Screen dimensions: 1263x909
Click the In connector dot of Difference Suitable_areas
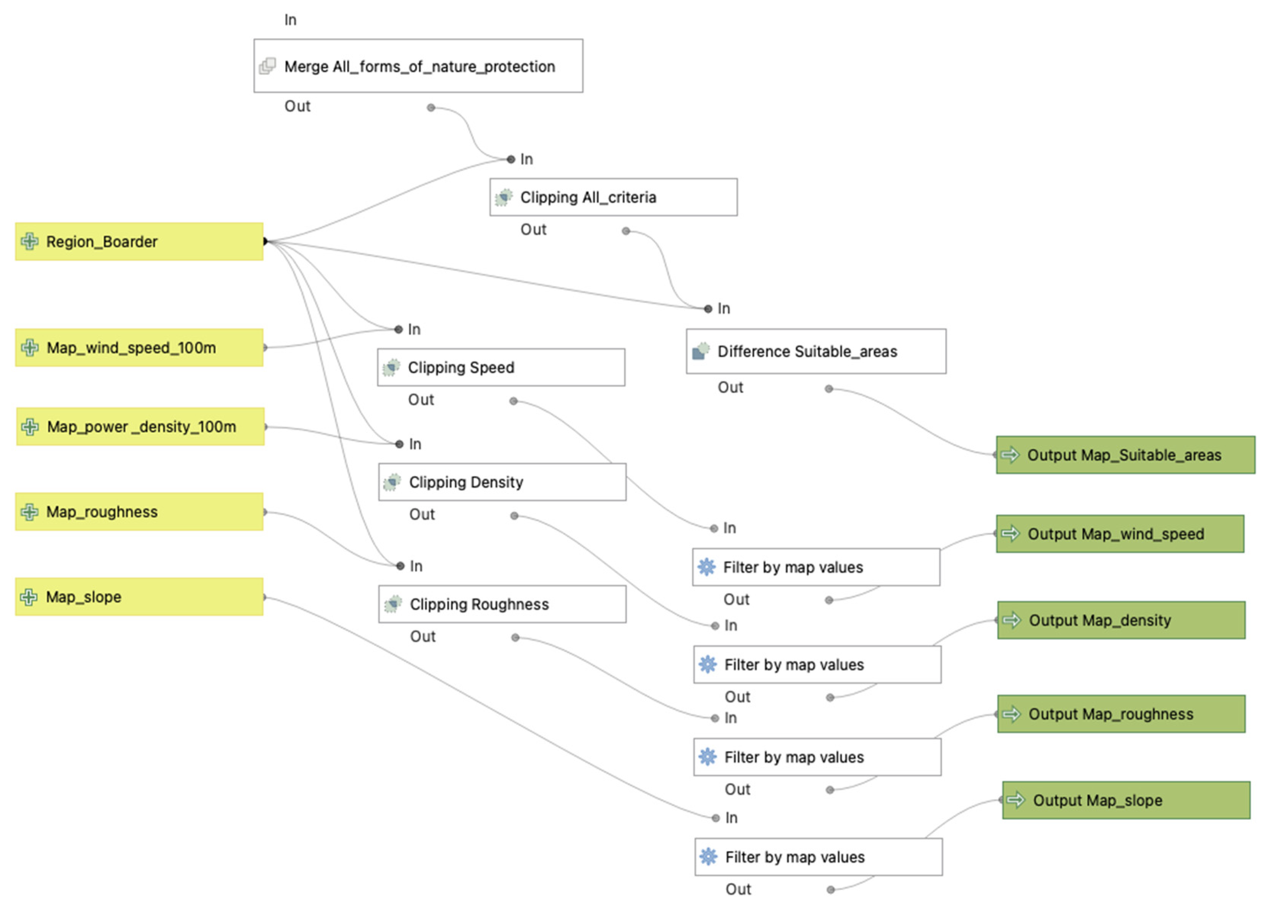pyautogui.click(x=708, y=309)
